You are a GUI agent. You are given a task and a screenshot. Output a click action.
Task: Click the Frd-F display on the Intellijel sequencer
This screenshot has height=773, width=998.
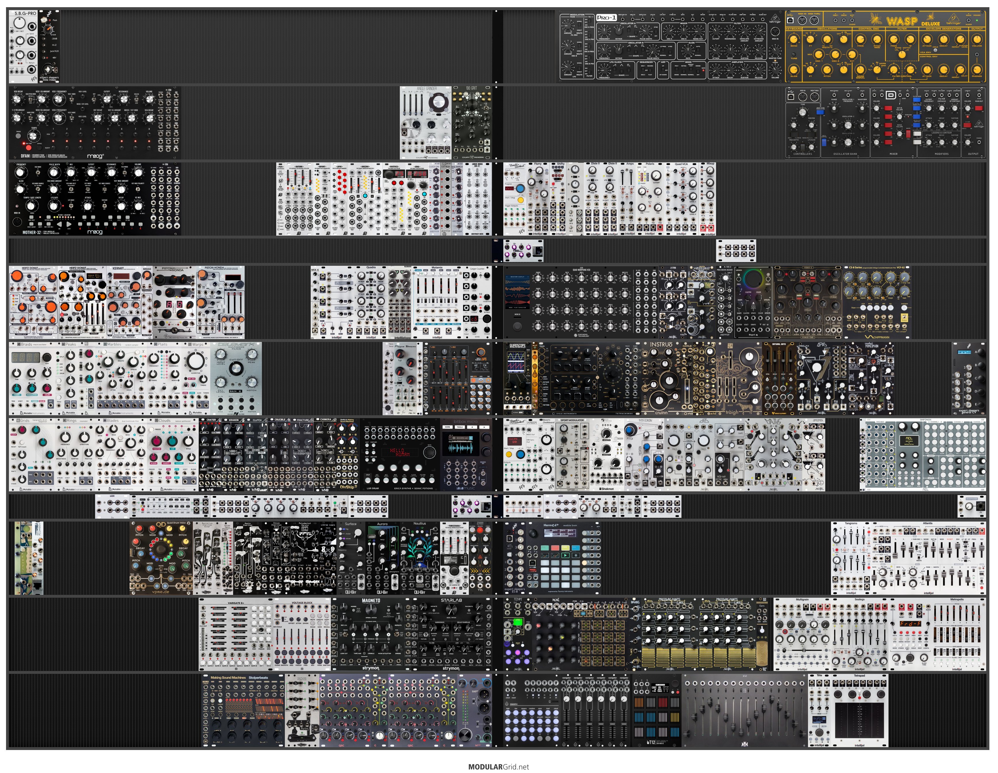[911, 624]
